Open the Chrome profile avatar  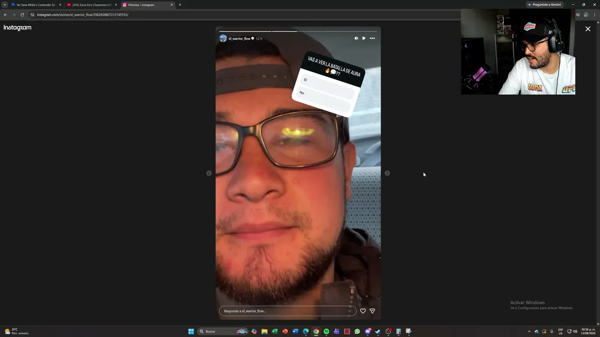pyautogui.click(x=586, y=15)
